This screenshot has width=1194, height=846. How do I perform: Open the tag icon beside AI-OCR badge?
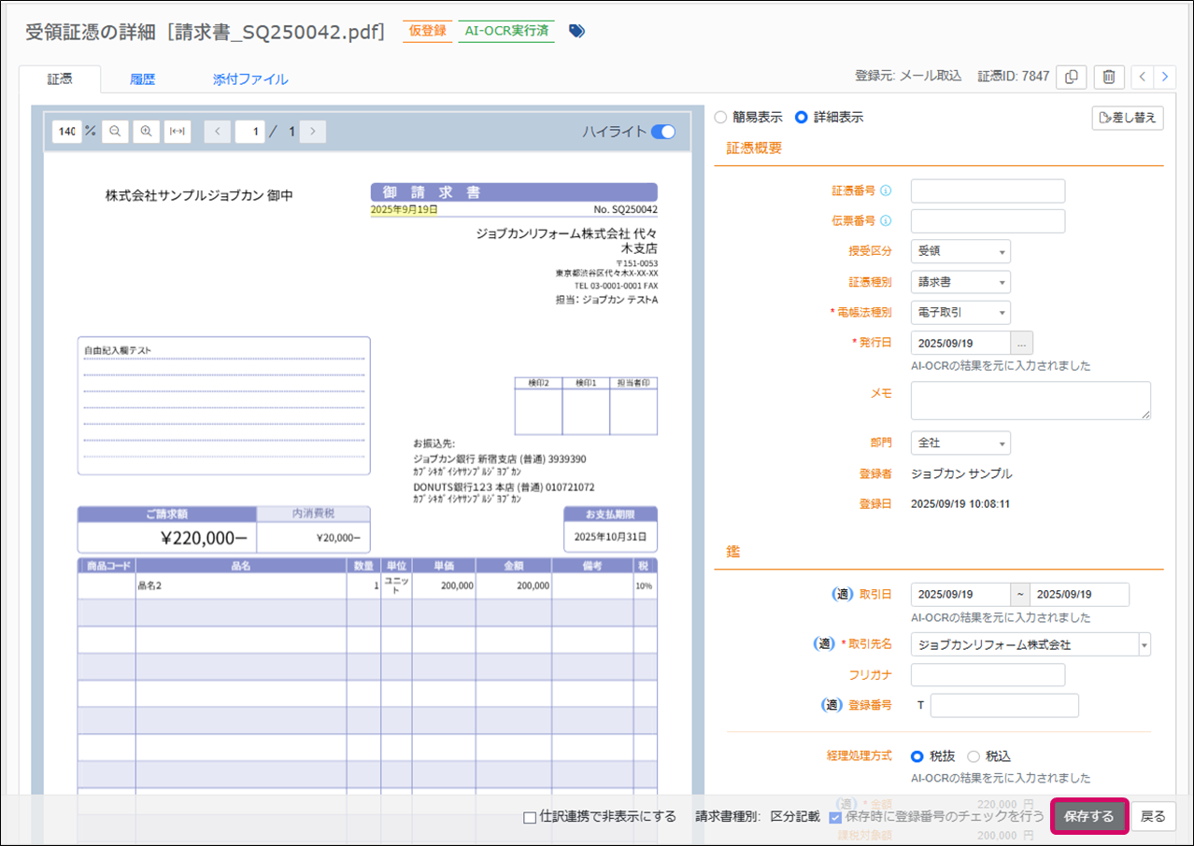(576, 31)
